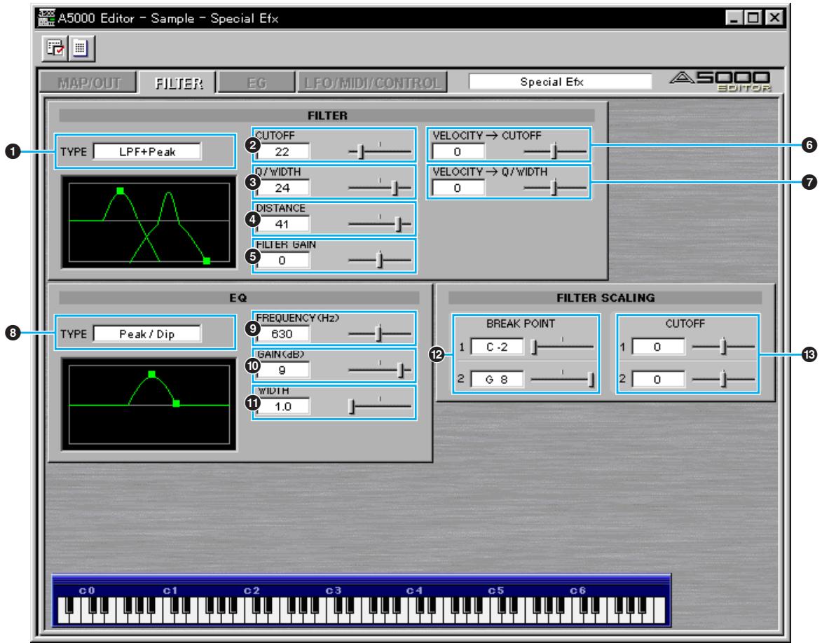Click the VELOCITY → CUTOFF value field
The height and width of the screenshot is (643, 822).
(x=458, y=151)
